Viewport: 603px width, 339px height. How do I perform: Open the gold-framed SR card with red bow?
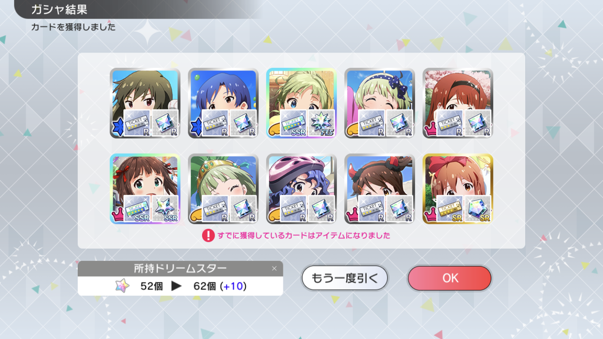[458, 188]
